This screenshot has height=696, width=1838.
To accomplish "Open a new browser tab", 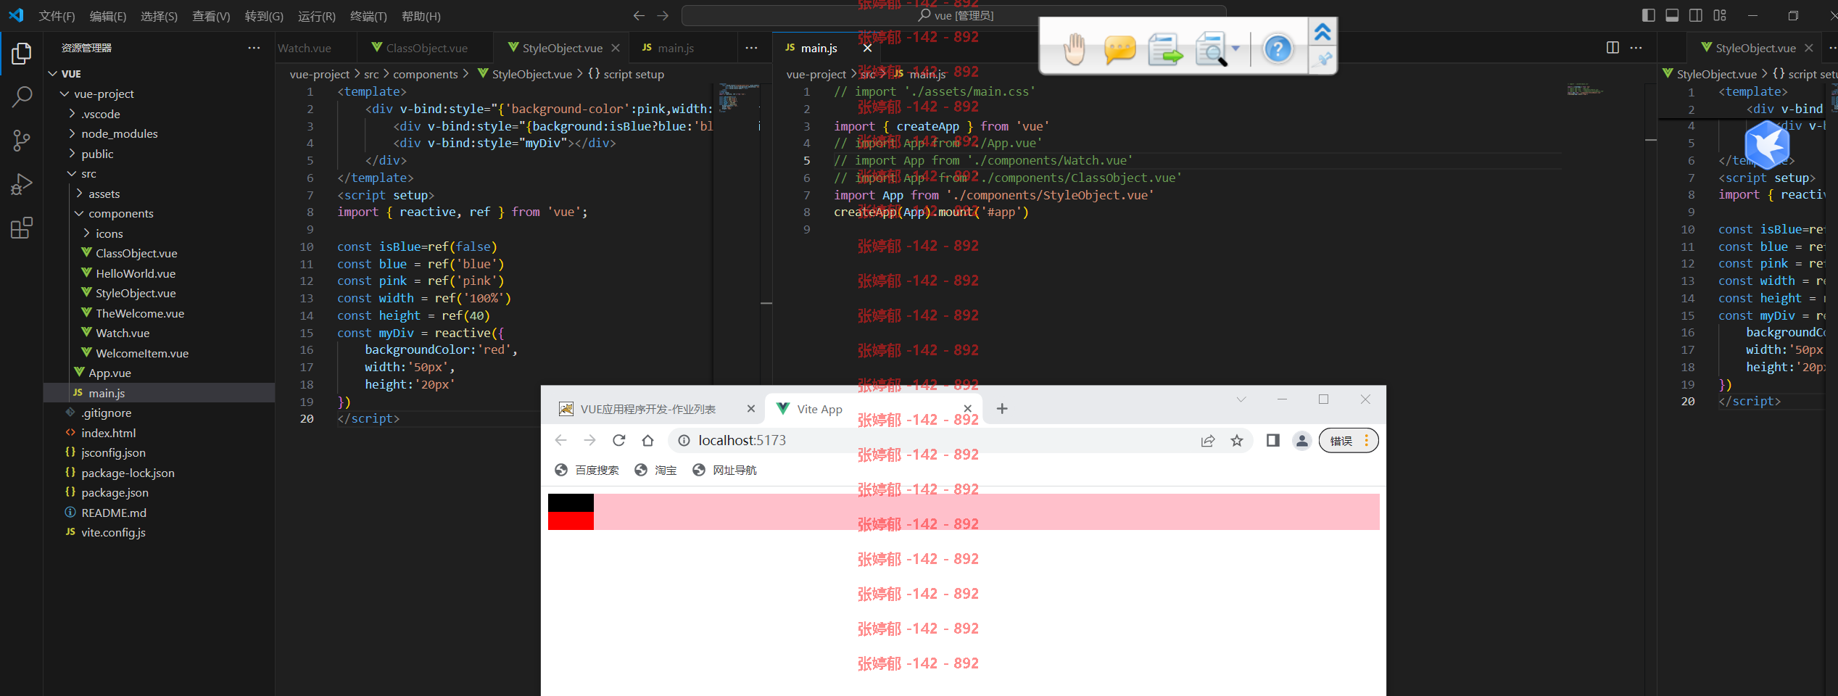I will (x=1002, y=409).
